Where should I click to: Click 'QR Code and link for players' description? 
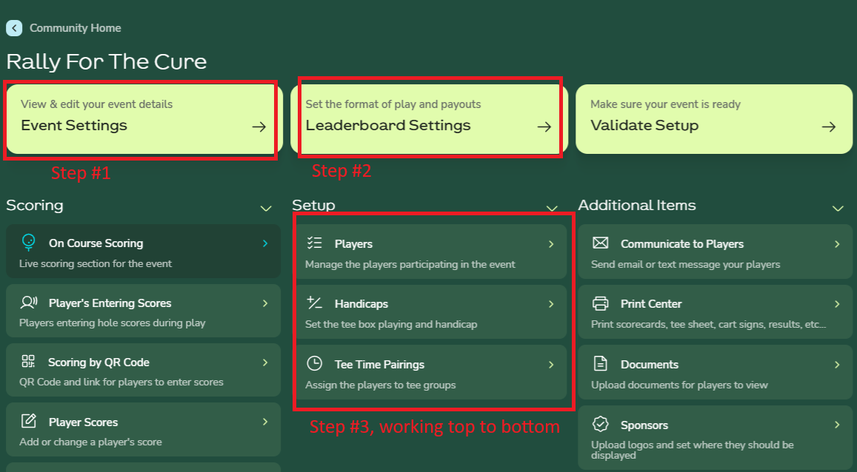tap(121, 382)
